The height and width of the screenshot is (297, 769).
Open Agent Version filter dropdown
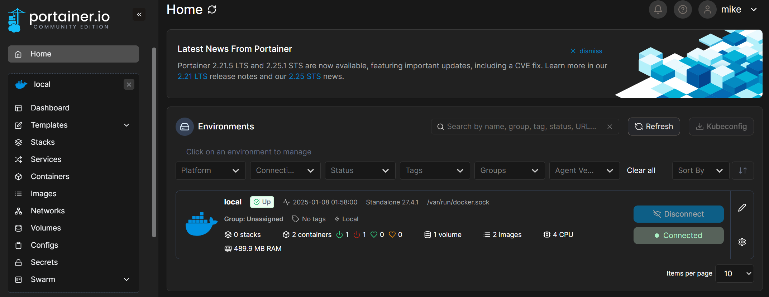point(584,170)
